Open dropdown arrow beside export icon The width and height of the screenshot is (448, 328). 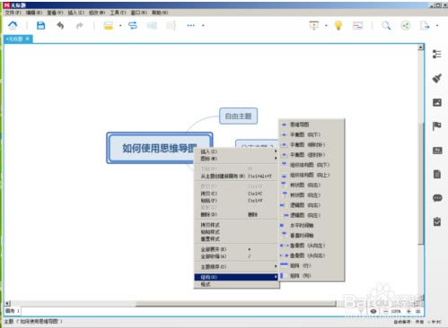tap(437, 26)
